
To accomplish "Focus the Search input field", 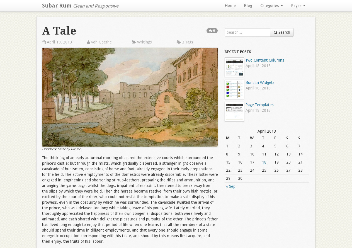I will [247, 32].
